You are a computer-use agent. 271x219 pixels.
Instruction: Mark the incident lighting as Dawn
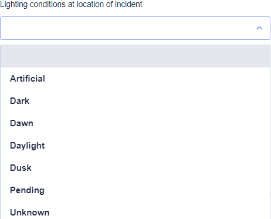pos(135,123)
